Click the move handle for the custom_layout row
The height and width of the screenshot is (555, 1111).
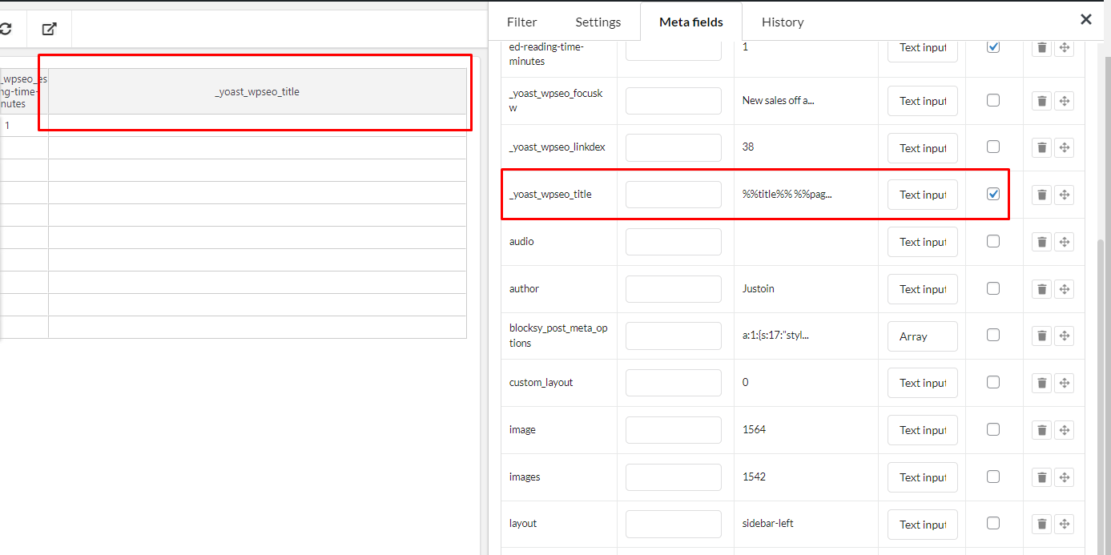point(1065,383)
